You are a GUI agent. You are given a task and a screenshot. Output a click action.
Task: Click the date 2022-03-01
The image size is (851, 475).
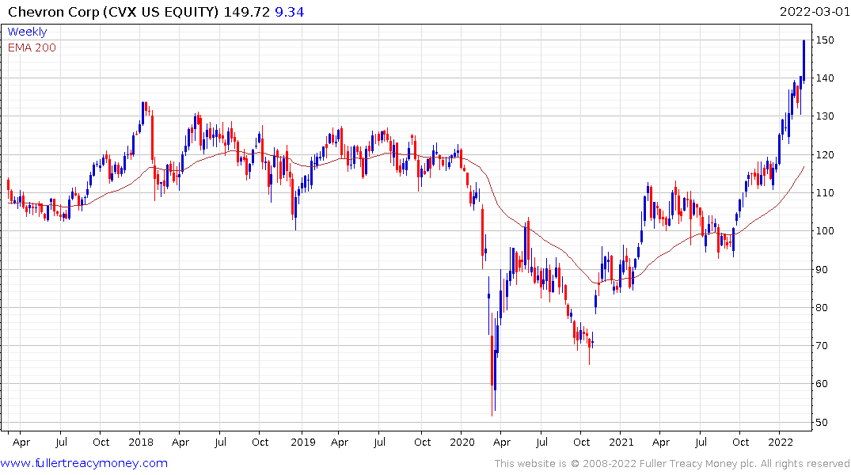point(815,11)
